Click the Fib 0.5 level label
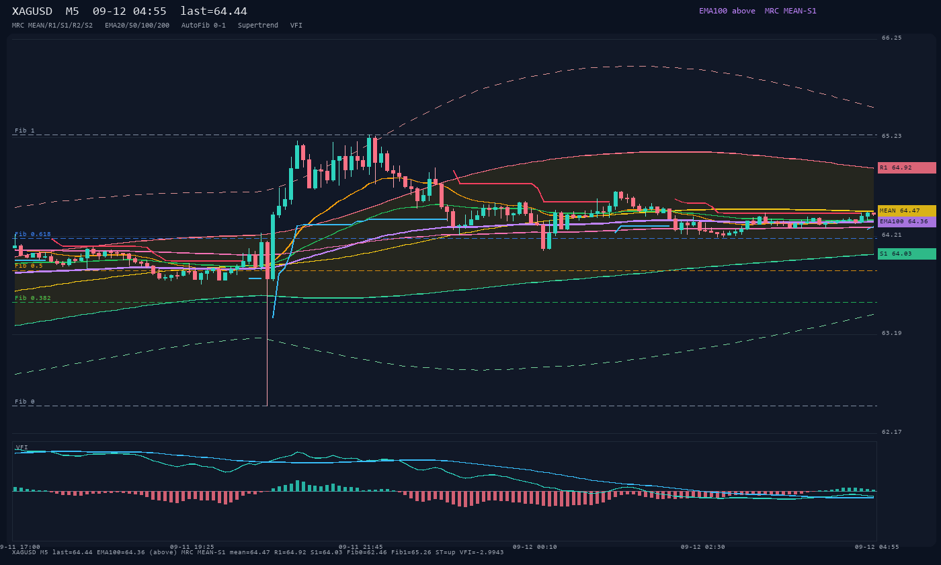 29,266
